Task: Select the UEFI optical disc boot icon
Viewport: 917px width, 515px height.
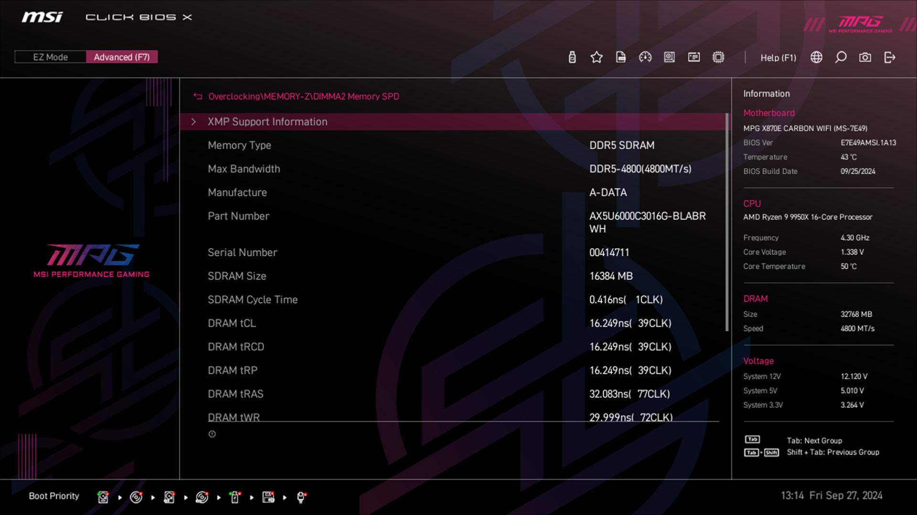Action: pos(202,497)
